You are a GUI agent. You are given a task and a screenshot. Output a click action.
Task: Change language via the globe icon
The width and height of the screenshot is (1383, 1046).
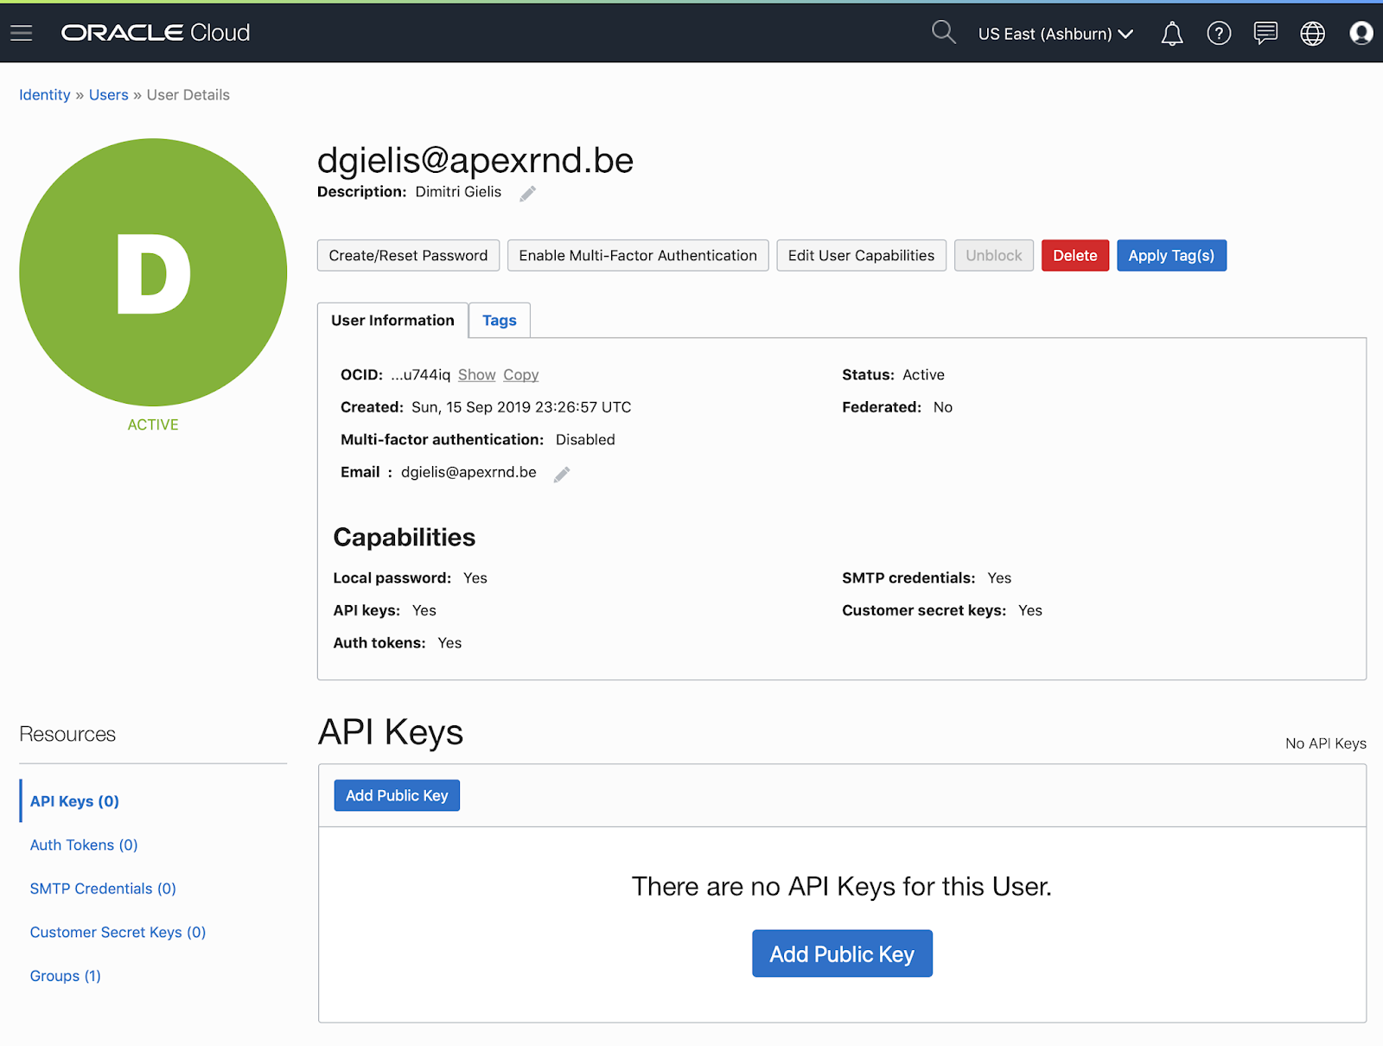click(x=1312, y=33)
